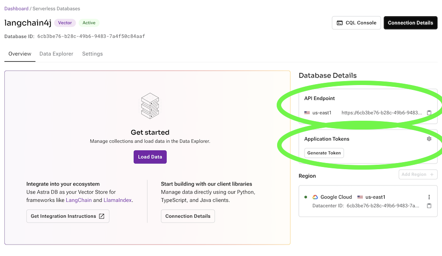This screenshot has height=256, width=442.
Task: Click the Generate Token button
Action: coord(324,153)
